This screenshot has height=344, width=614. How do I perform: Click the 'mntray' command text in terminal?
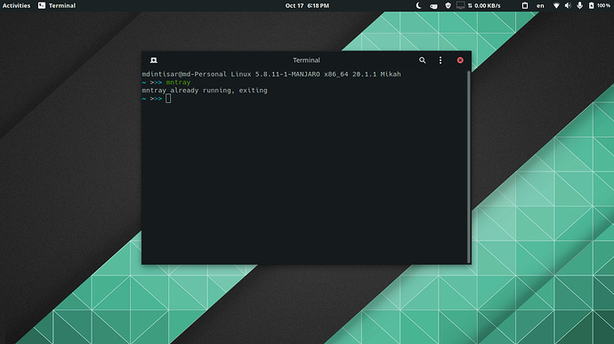(178, 82)
